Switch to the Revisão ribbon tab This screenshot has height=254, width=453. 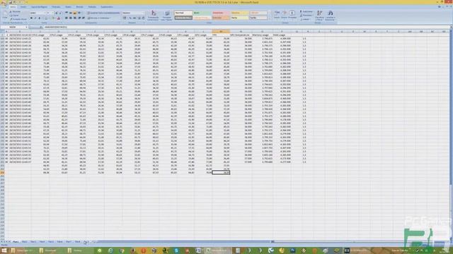(x=79, y=7)
